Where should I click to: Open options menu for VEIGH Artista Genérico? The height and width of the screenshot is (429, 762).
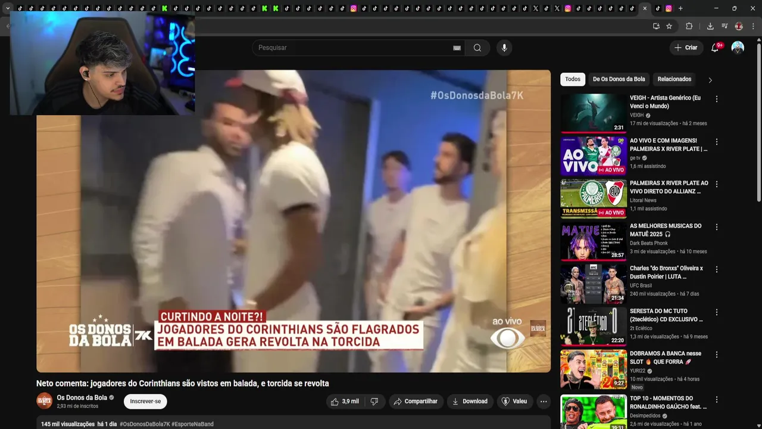click(717, 99)
